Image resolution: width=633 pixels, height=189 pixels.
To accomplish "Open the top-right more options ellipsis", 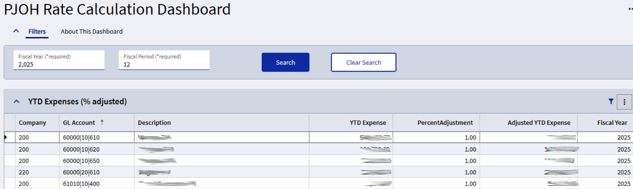I will [630, 9].
